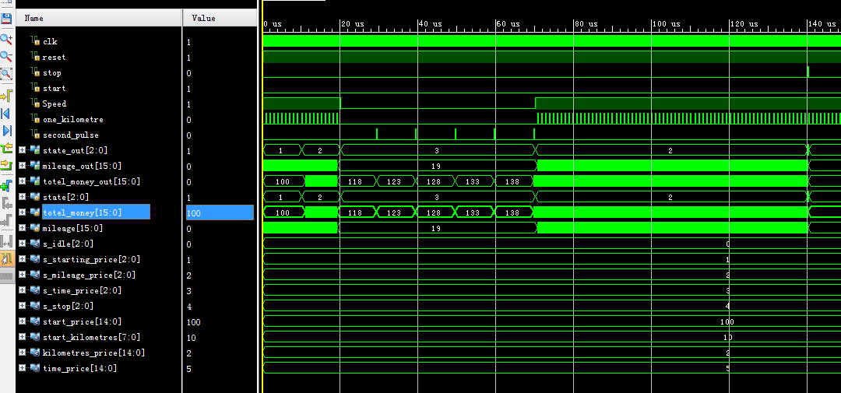The image size is (841, 393).
Task: Click the 80 us timeline mark
Action: [586, 23]
